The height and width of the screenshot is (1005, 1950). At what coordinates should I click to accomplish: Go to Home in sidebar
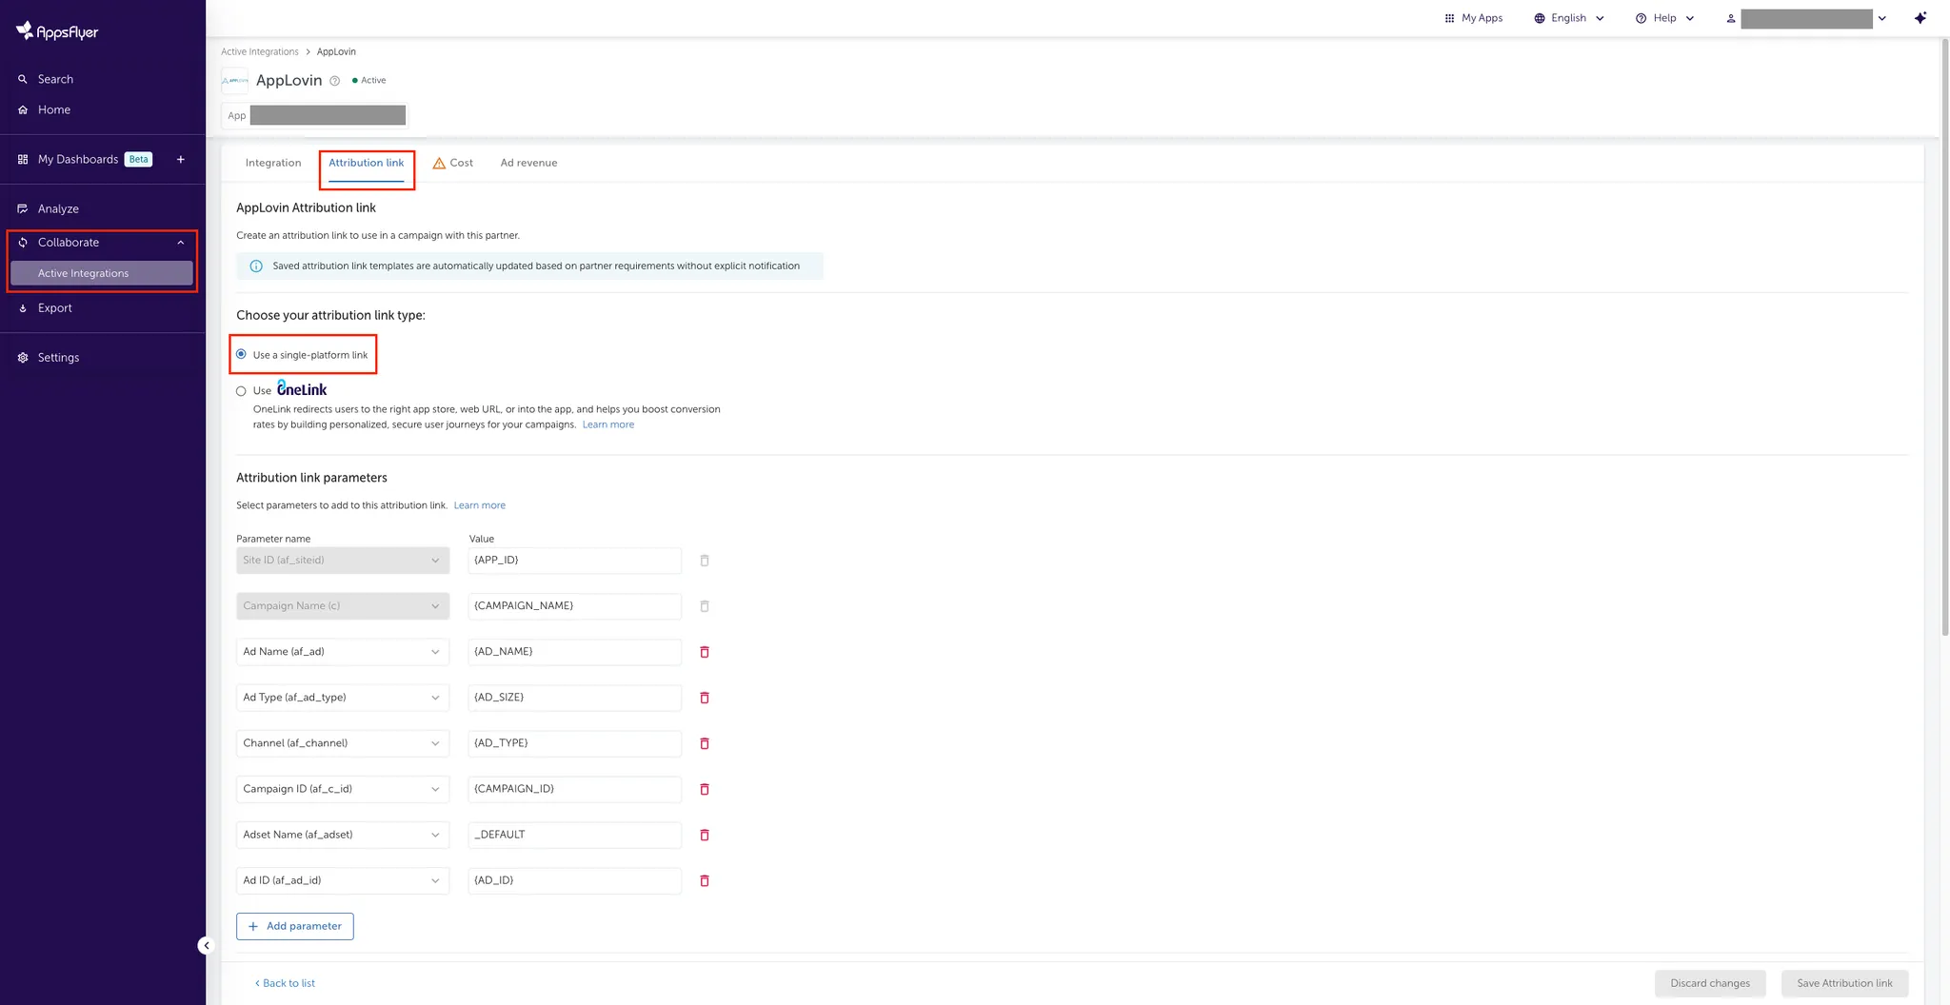53,109
